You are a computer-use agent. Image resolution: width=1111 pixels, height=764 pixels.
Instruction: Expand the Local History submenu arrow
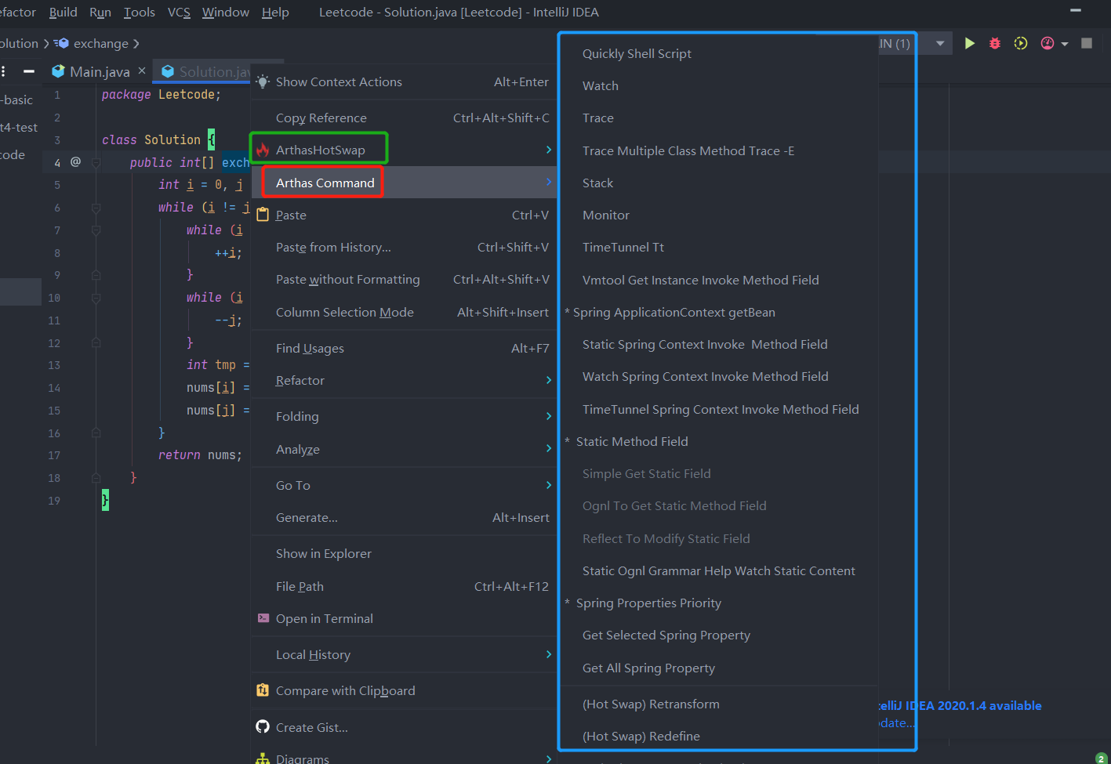(x=548, y=654)
